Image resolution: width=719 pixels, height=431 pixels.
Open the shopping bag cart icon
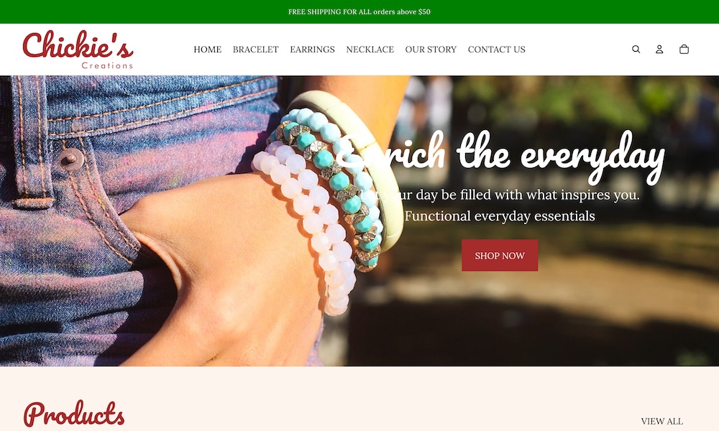pos(684,49)
